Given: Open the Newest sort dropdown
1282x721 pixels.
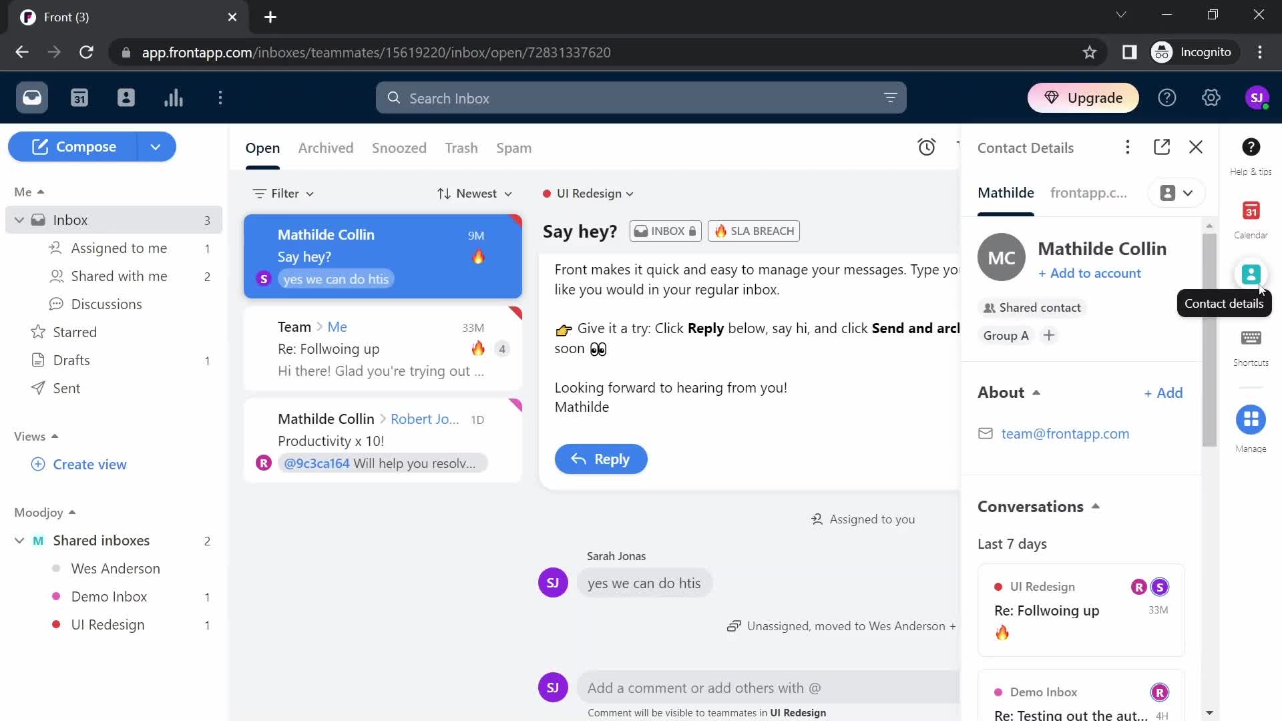Looking at the screenshot, I should [475, 194].
